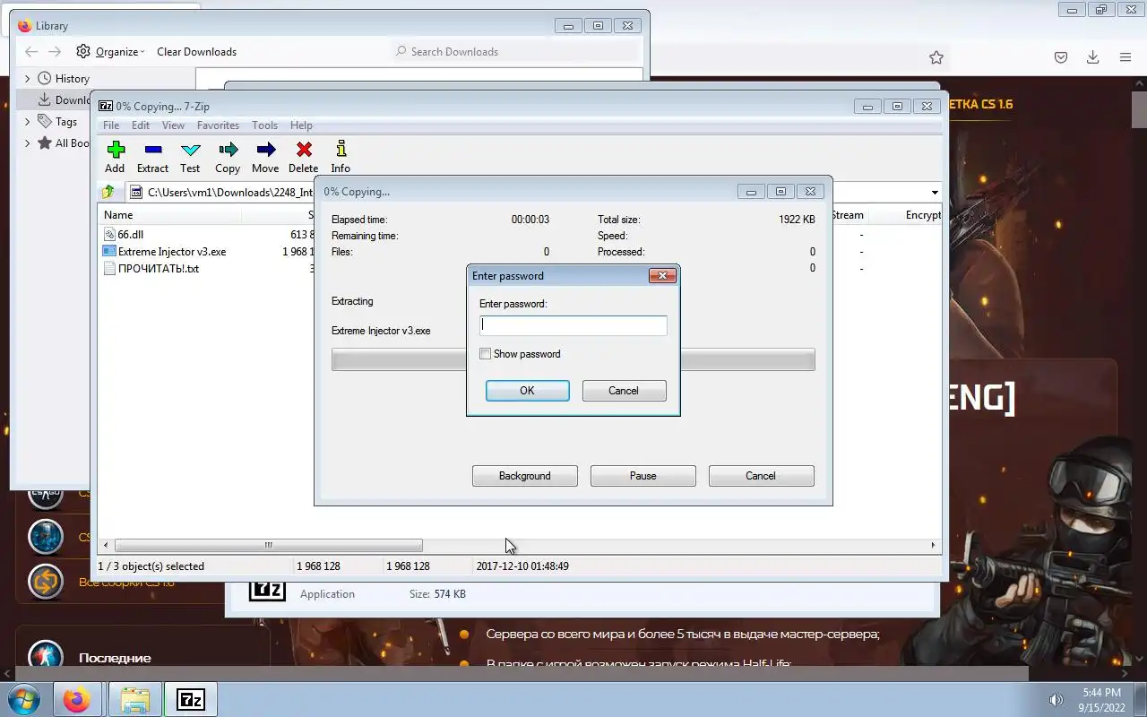Click the Pause button in copy dialog
Viewport: 1147px width, 717px height.
(643, 476)
